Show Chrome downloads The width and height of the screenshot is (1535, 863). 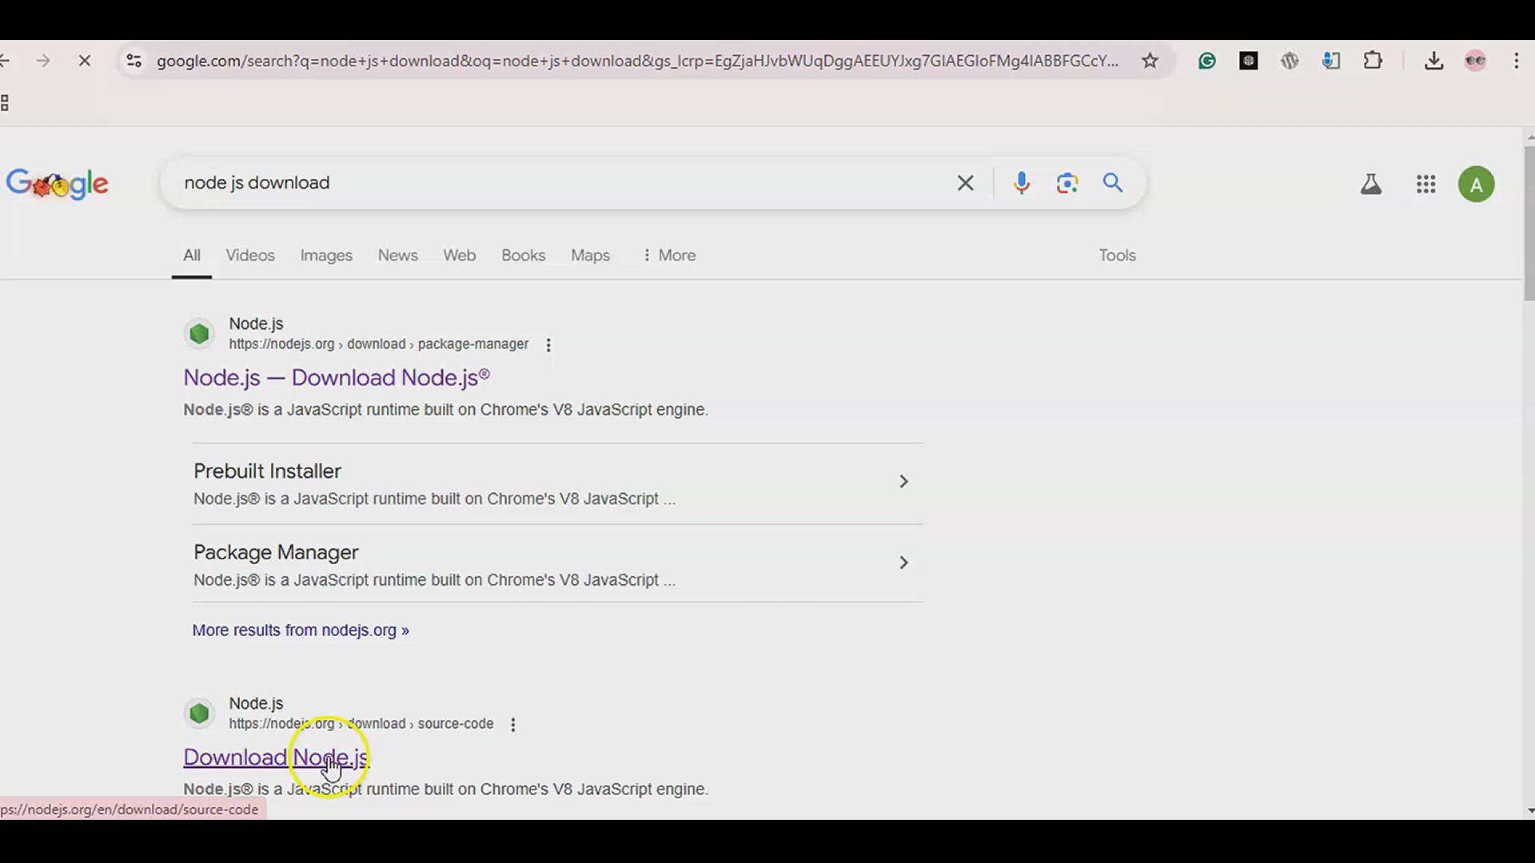point(1434,61)
